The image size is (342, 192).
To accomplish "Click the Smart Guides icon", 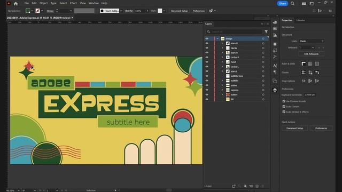I will pyautogui.click(x=317, y=73).
